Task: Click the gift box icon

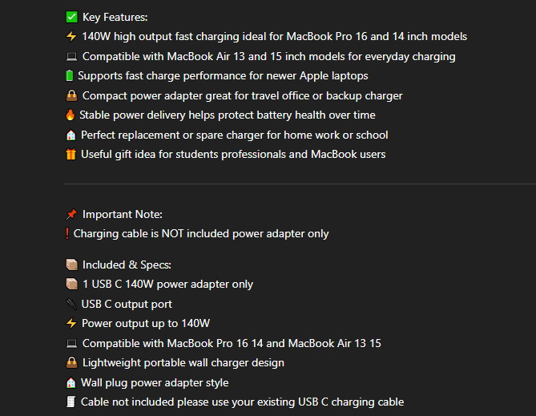Action: point(71,154)
